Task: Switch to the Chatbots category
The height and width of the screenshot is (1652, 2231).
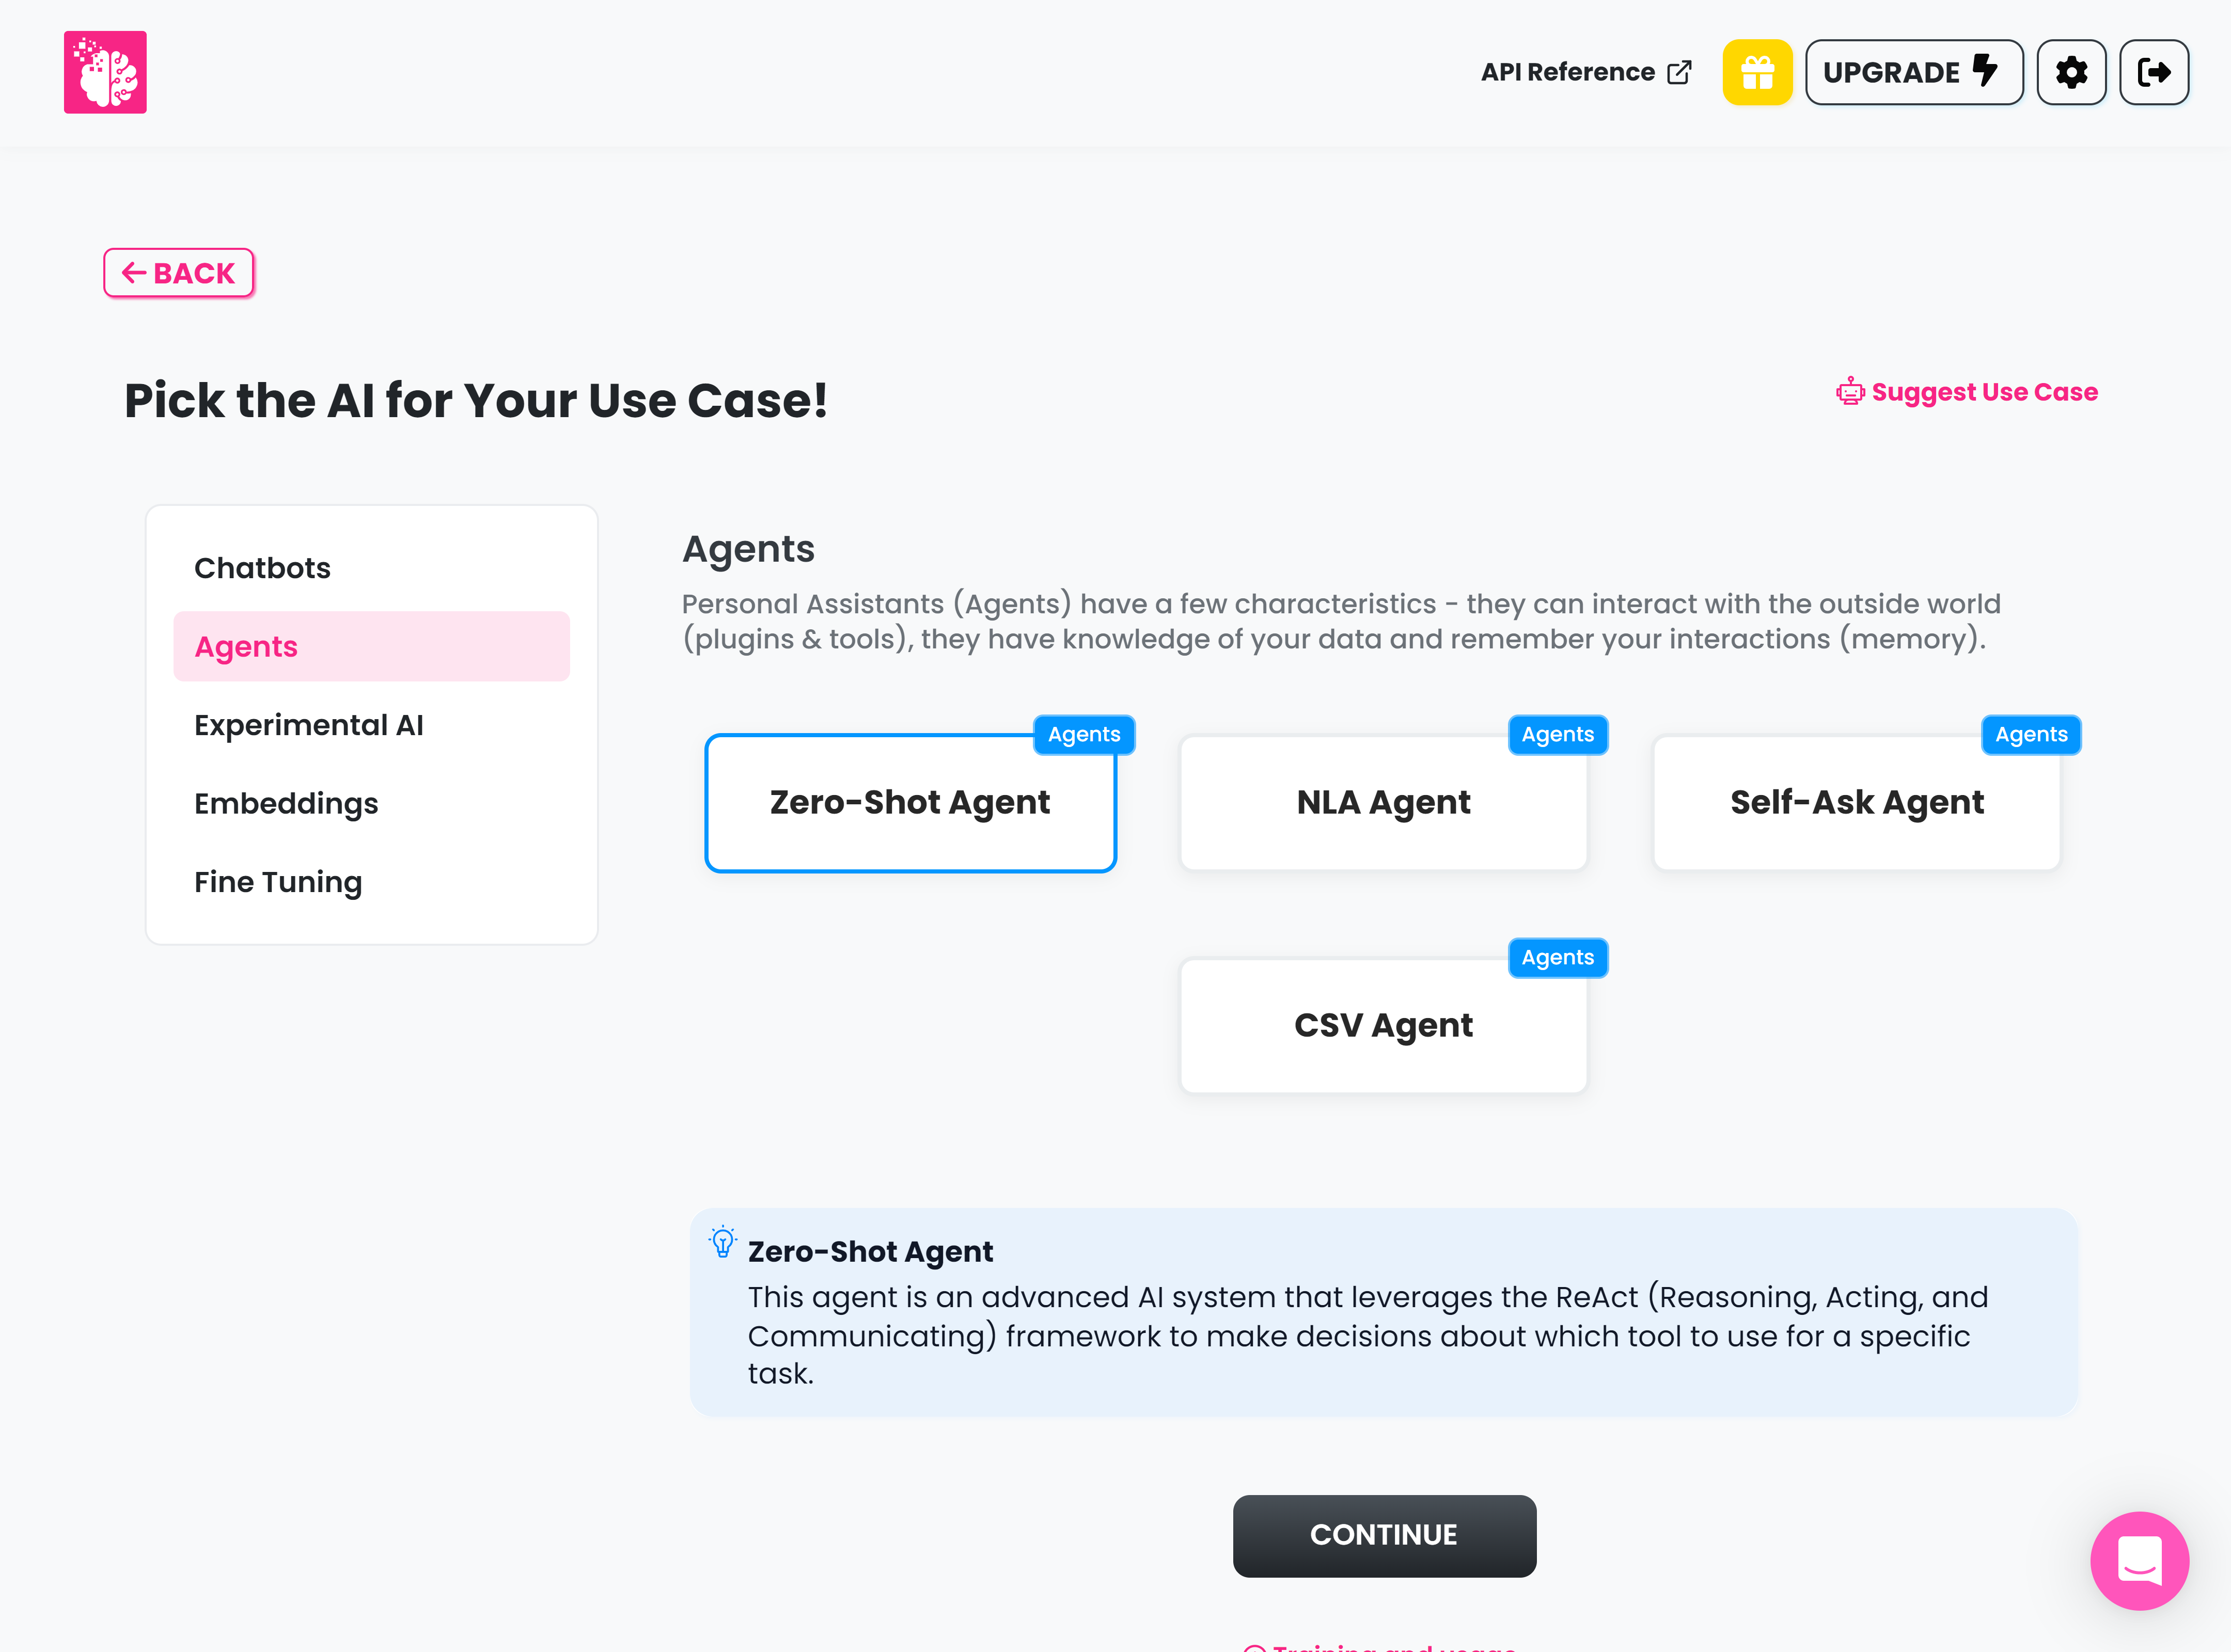Action: pyautogui.click(x=262, y=567)
